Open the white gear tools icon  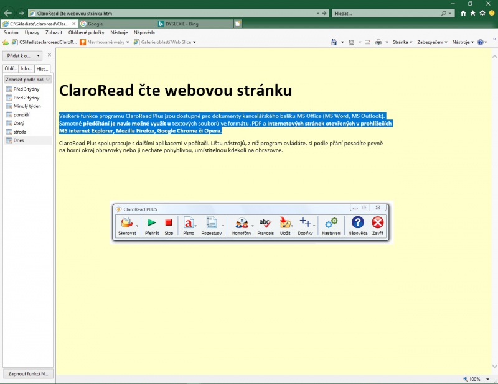(x=482, y=13)
